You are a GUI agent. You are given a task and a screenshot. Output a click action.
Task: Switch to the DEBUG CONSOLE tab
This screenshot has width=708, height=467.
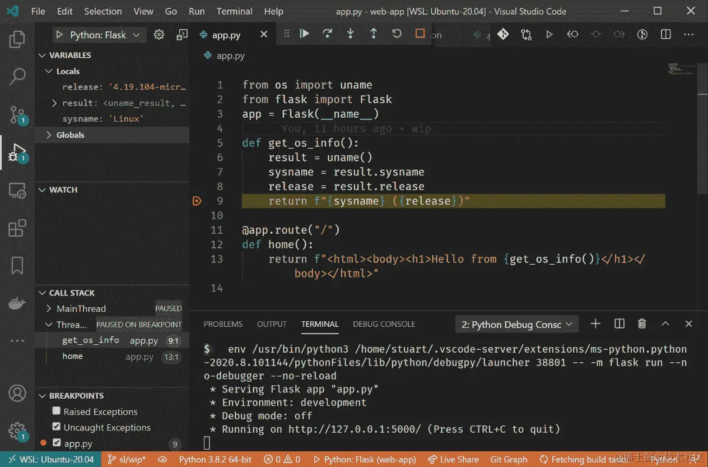[x=384, y=324]
